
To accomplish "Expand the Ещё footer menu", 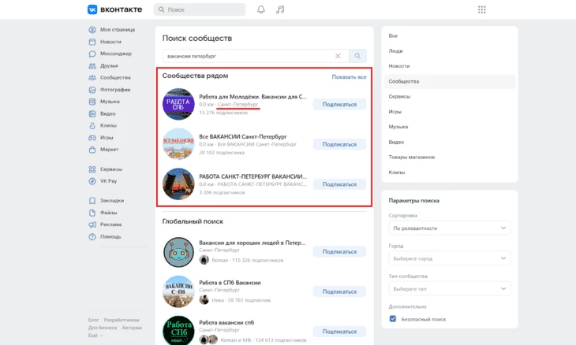I will [x=95, y=336].
